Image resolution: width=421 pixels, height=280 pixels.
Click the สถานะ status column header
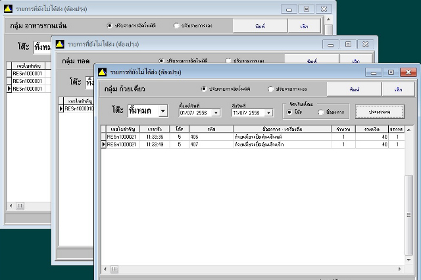396,129
